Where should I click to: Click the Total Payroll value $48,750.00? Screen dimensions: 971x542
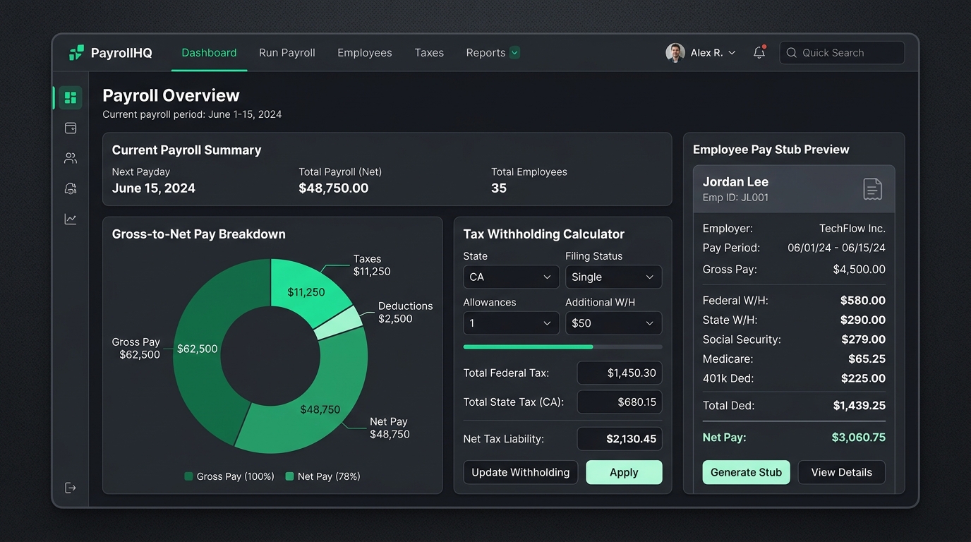334,188
